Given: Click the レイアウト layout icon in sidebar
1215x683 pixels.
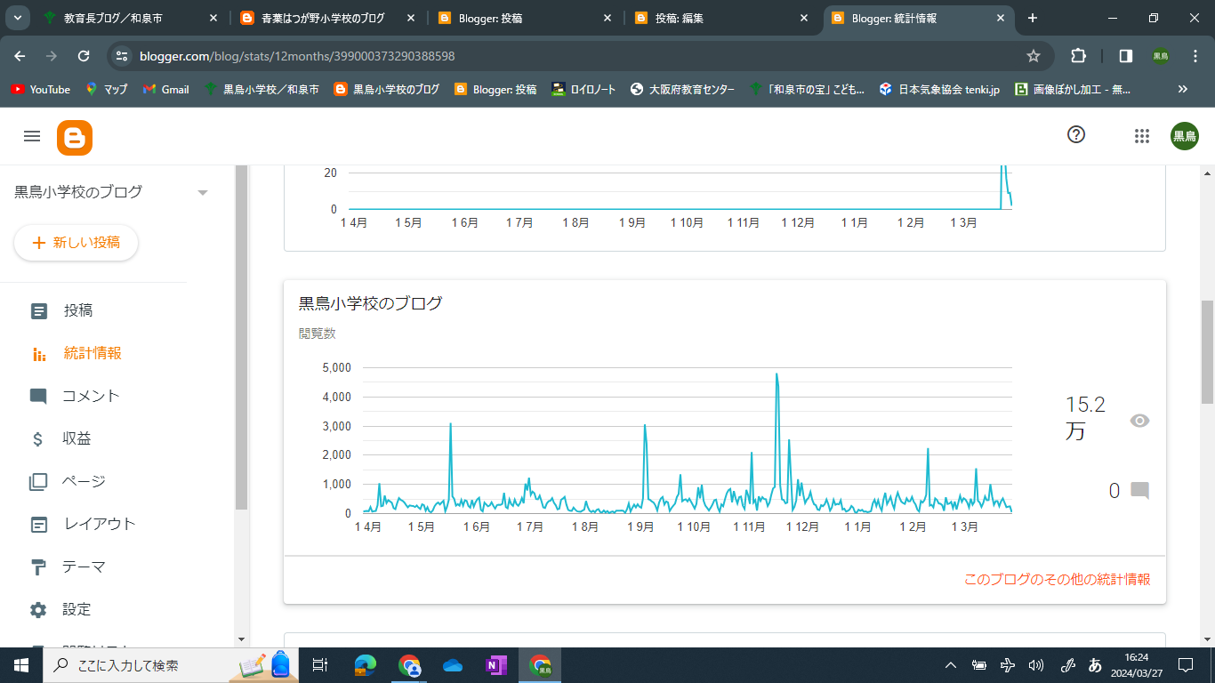Looking at the screenshot, I should 39,524.
